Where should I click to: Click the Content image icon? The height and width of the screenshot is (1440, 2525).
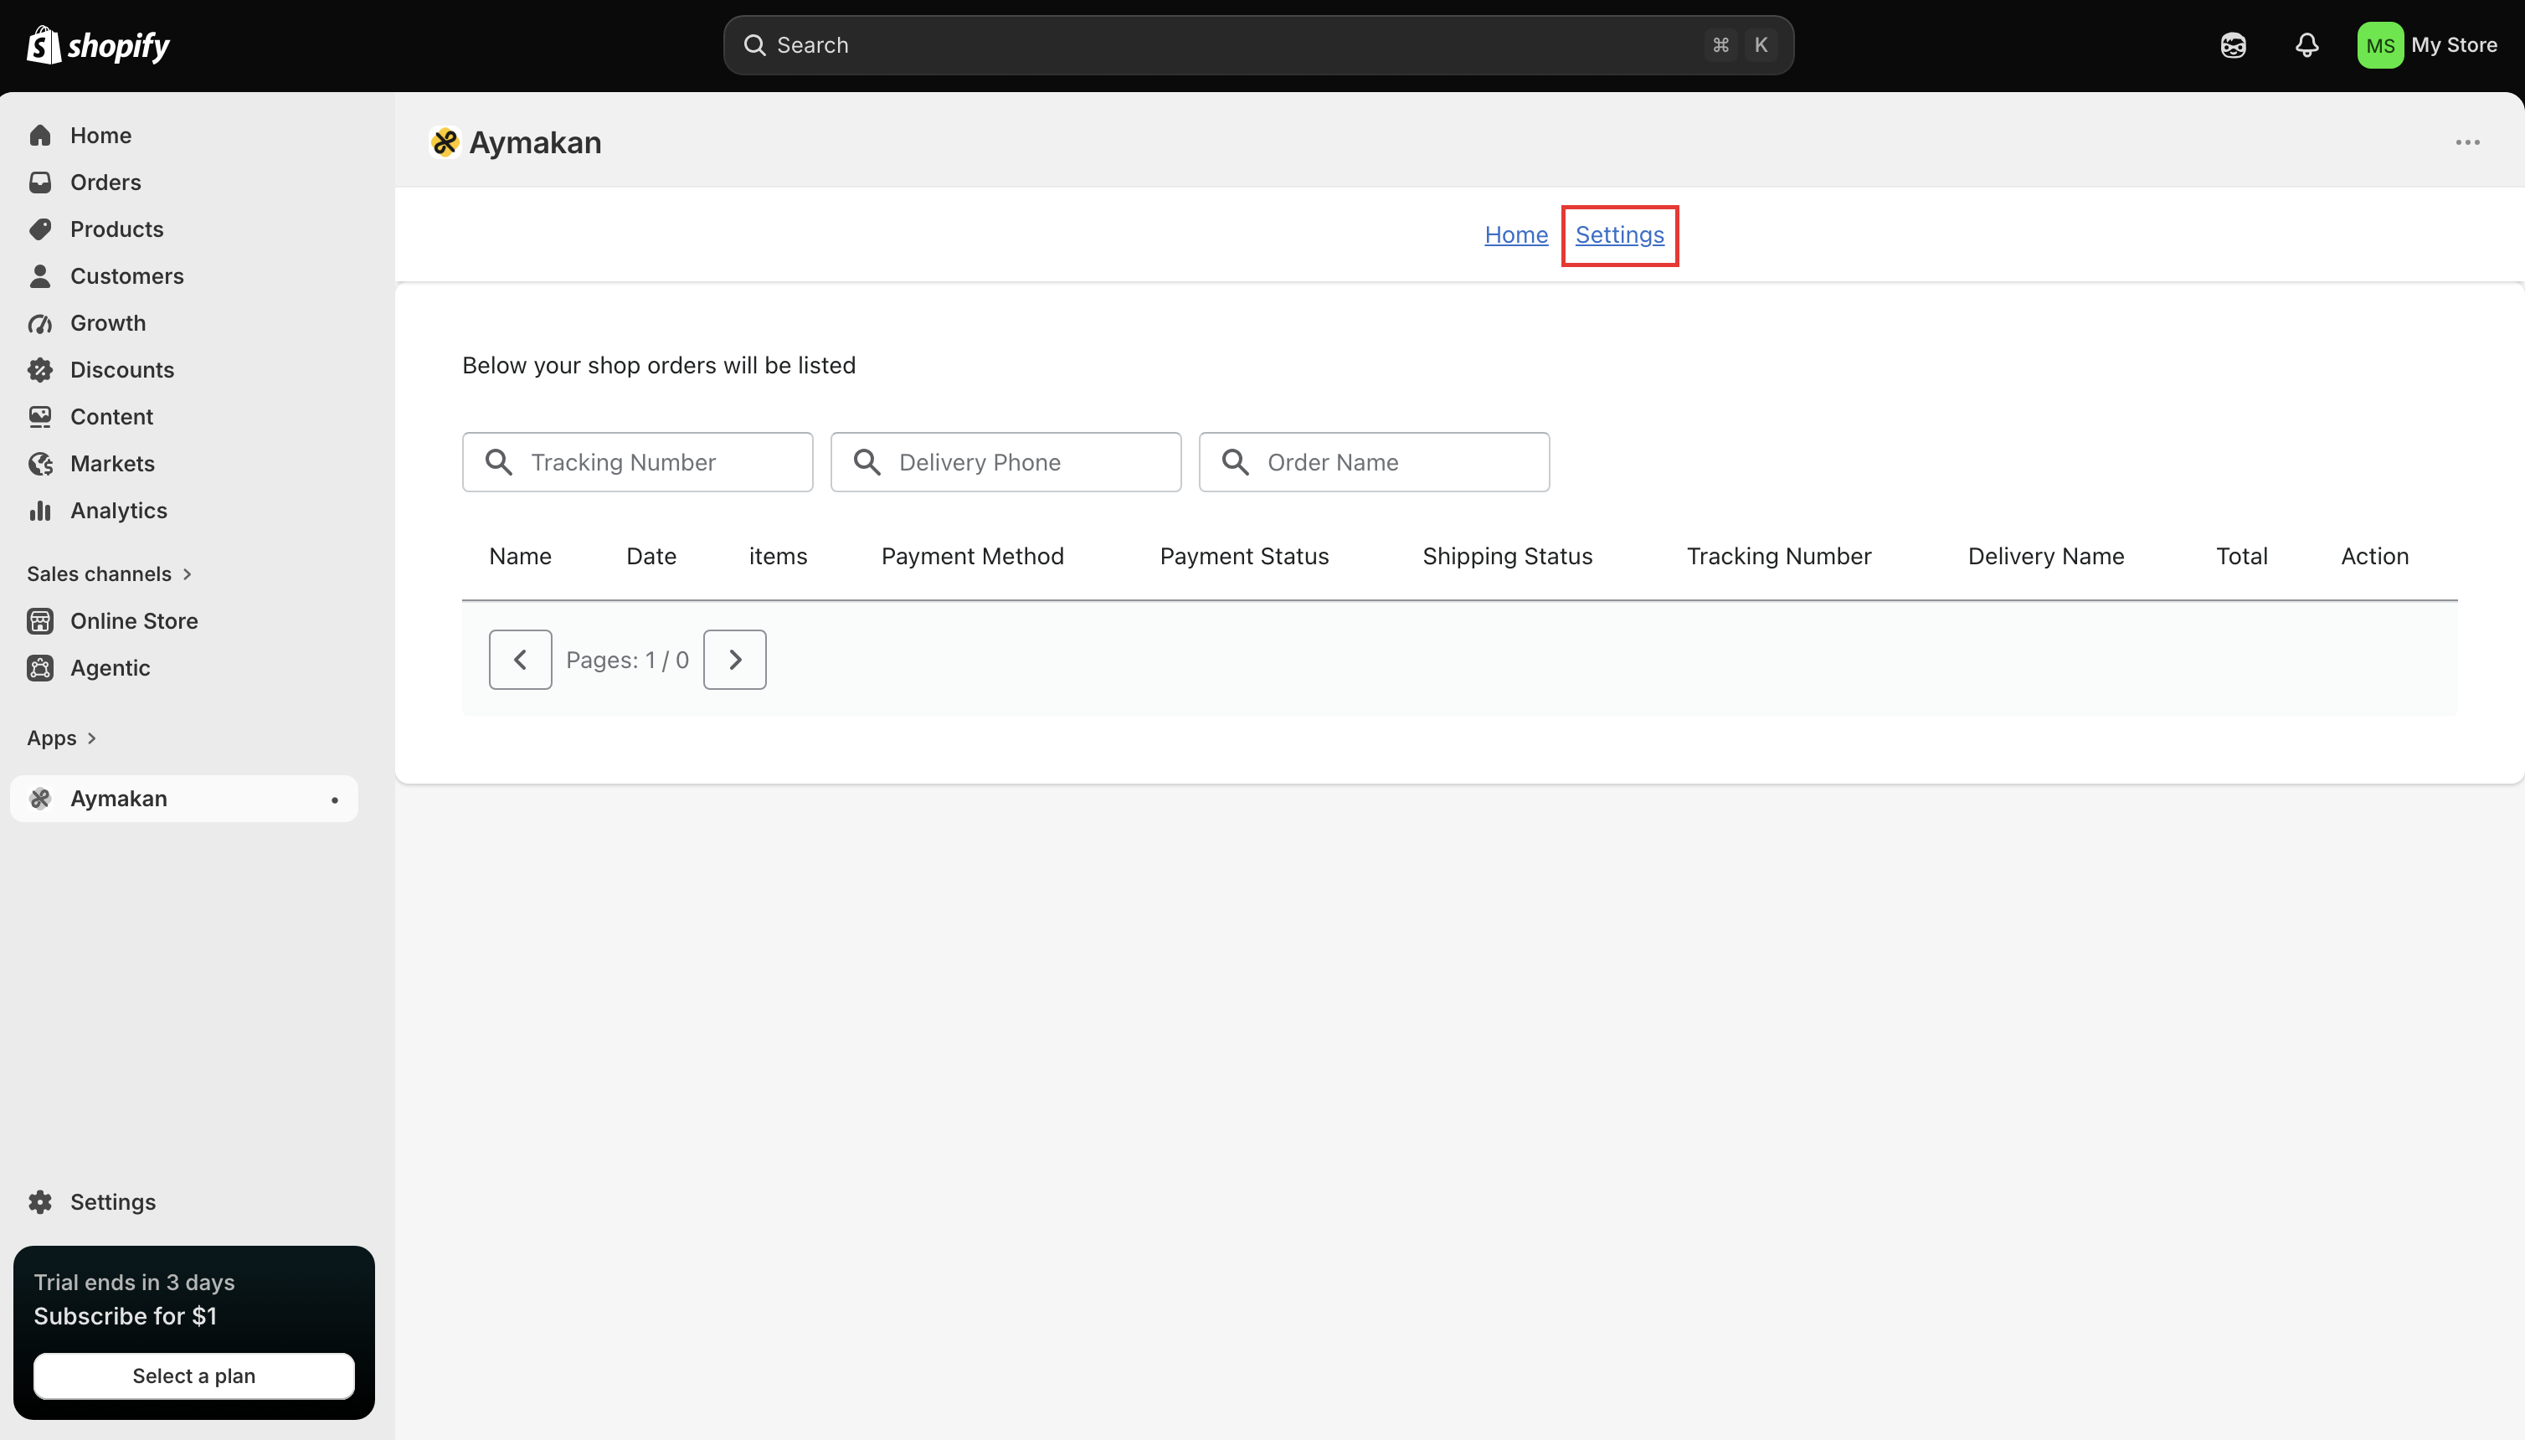pyautogui.click(x=40, y=416)
